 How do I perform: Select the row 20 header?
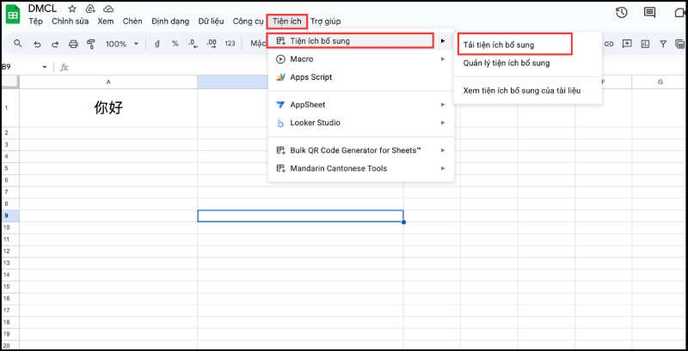coord(9,346)
